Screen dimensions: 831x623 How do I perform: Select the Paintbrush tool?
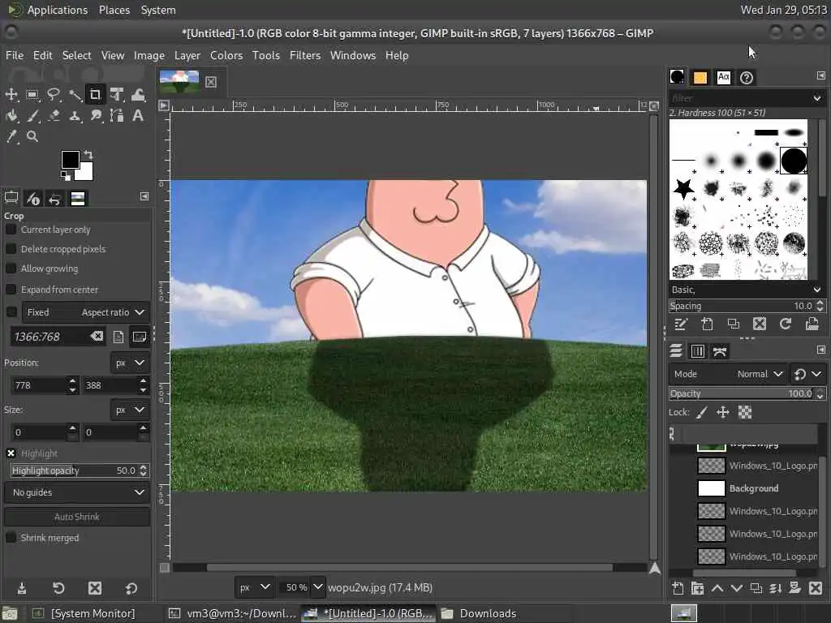32,115
